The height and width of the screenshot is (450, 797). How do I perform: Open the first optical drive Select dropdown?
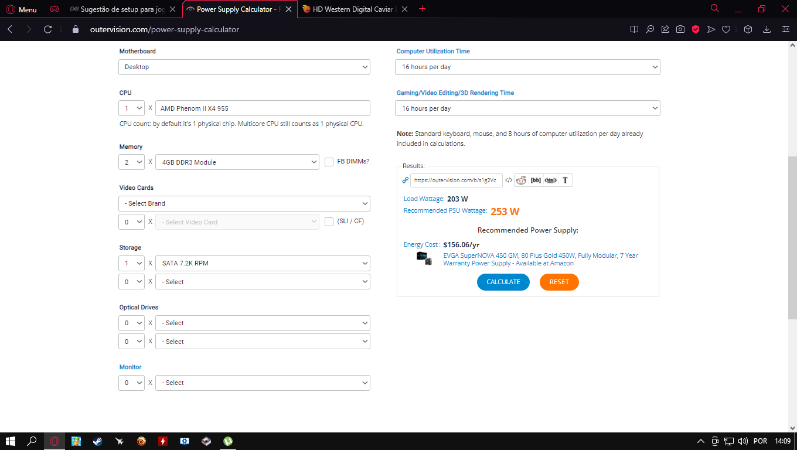263,323
